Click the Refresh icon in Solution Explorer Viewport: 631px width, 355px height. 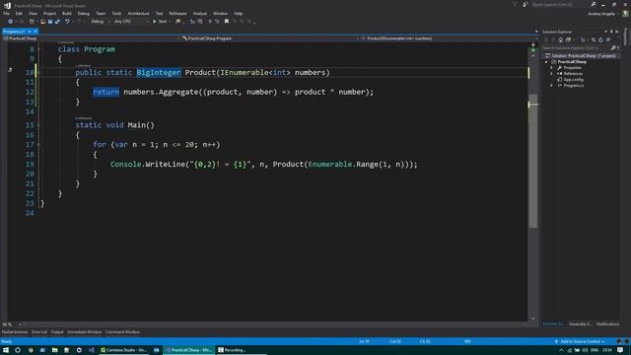pyautogui.click(x=600, y=39)
